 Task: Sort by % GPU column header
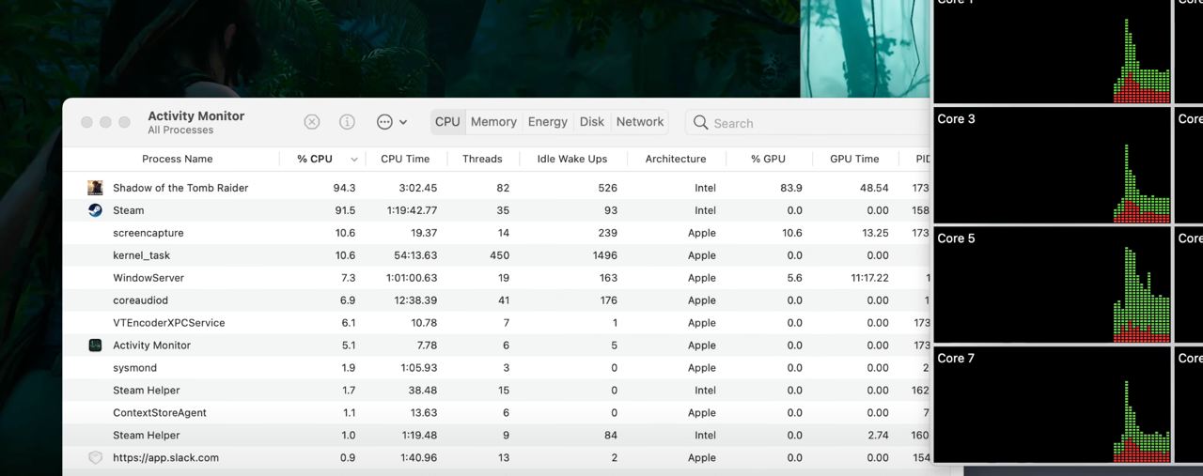pyautogui.click(x=768, y=159)
